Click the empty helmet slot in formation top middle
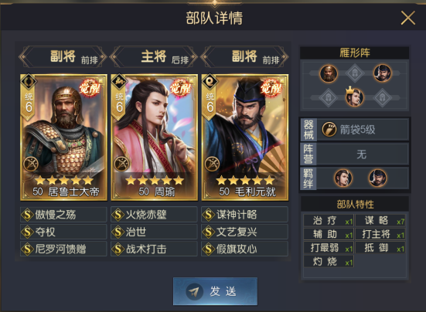This screenshot has width=426, height=312. (355, 73)
